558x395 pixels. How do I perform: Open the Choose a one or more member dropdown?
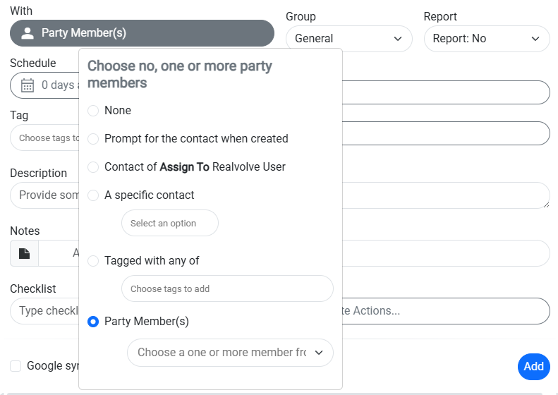pyautogui.click(x=230, y=353)
